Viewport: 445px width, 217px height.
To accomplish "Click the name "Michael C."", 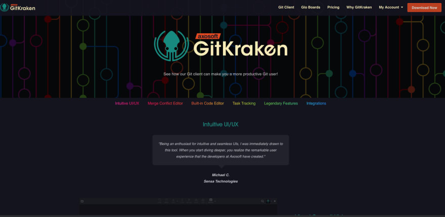I will click(x=220, y=175).
